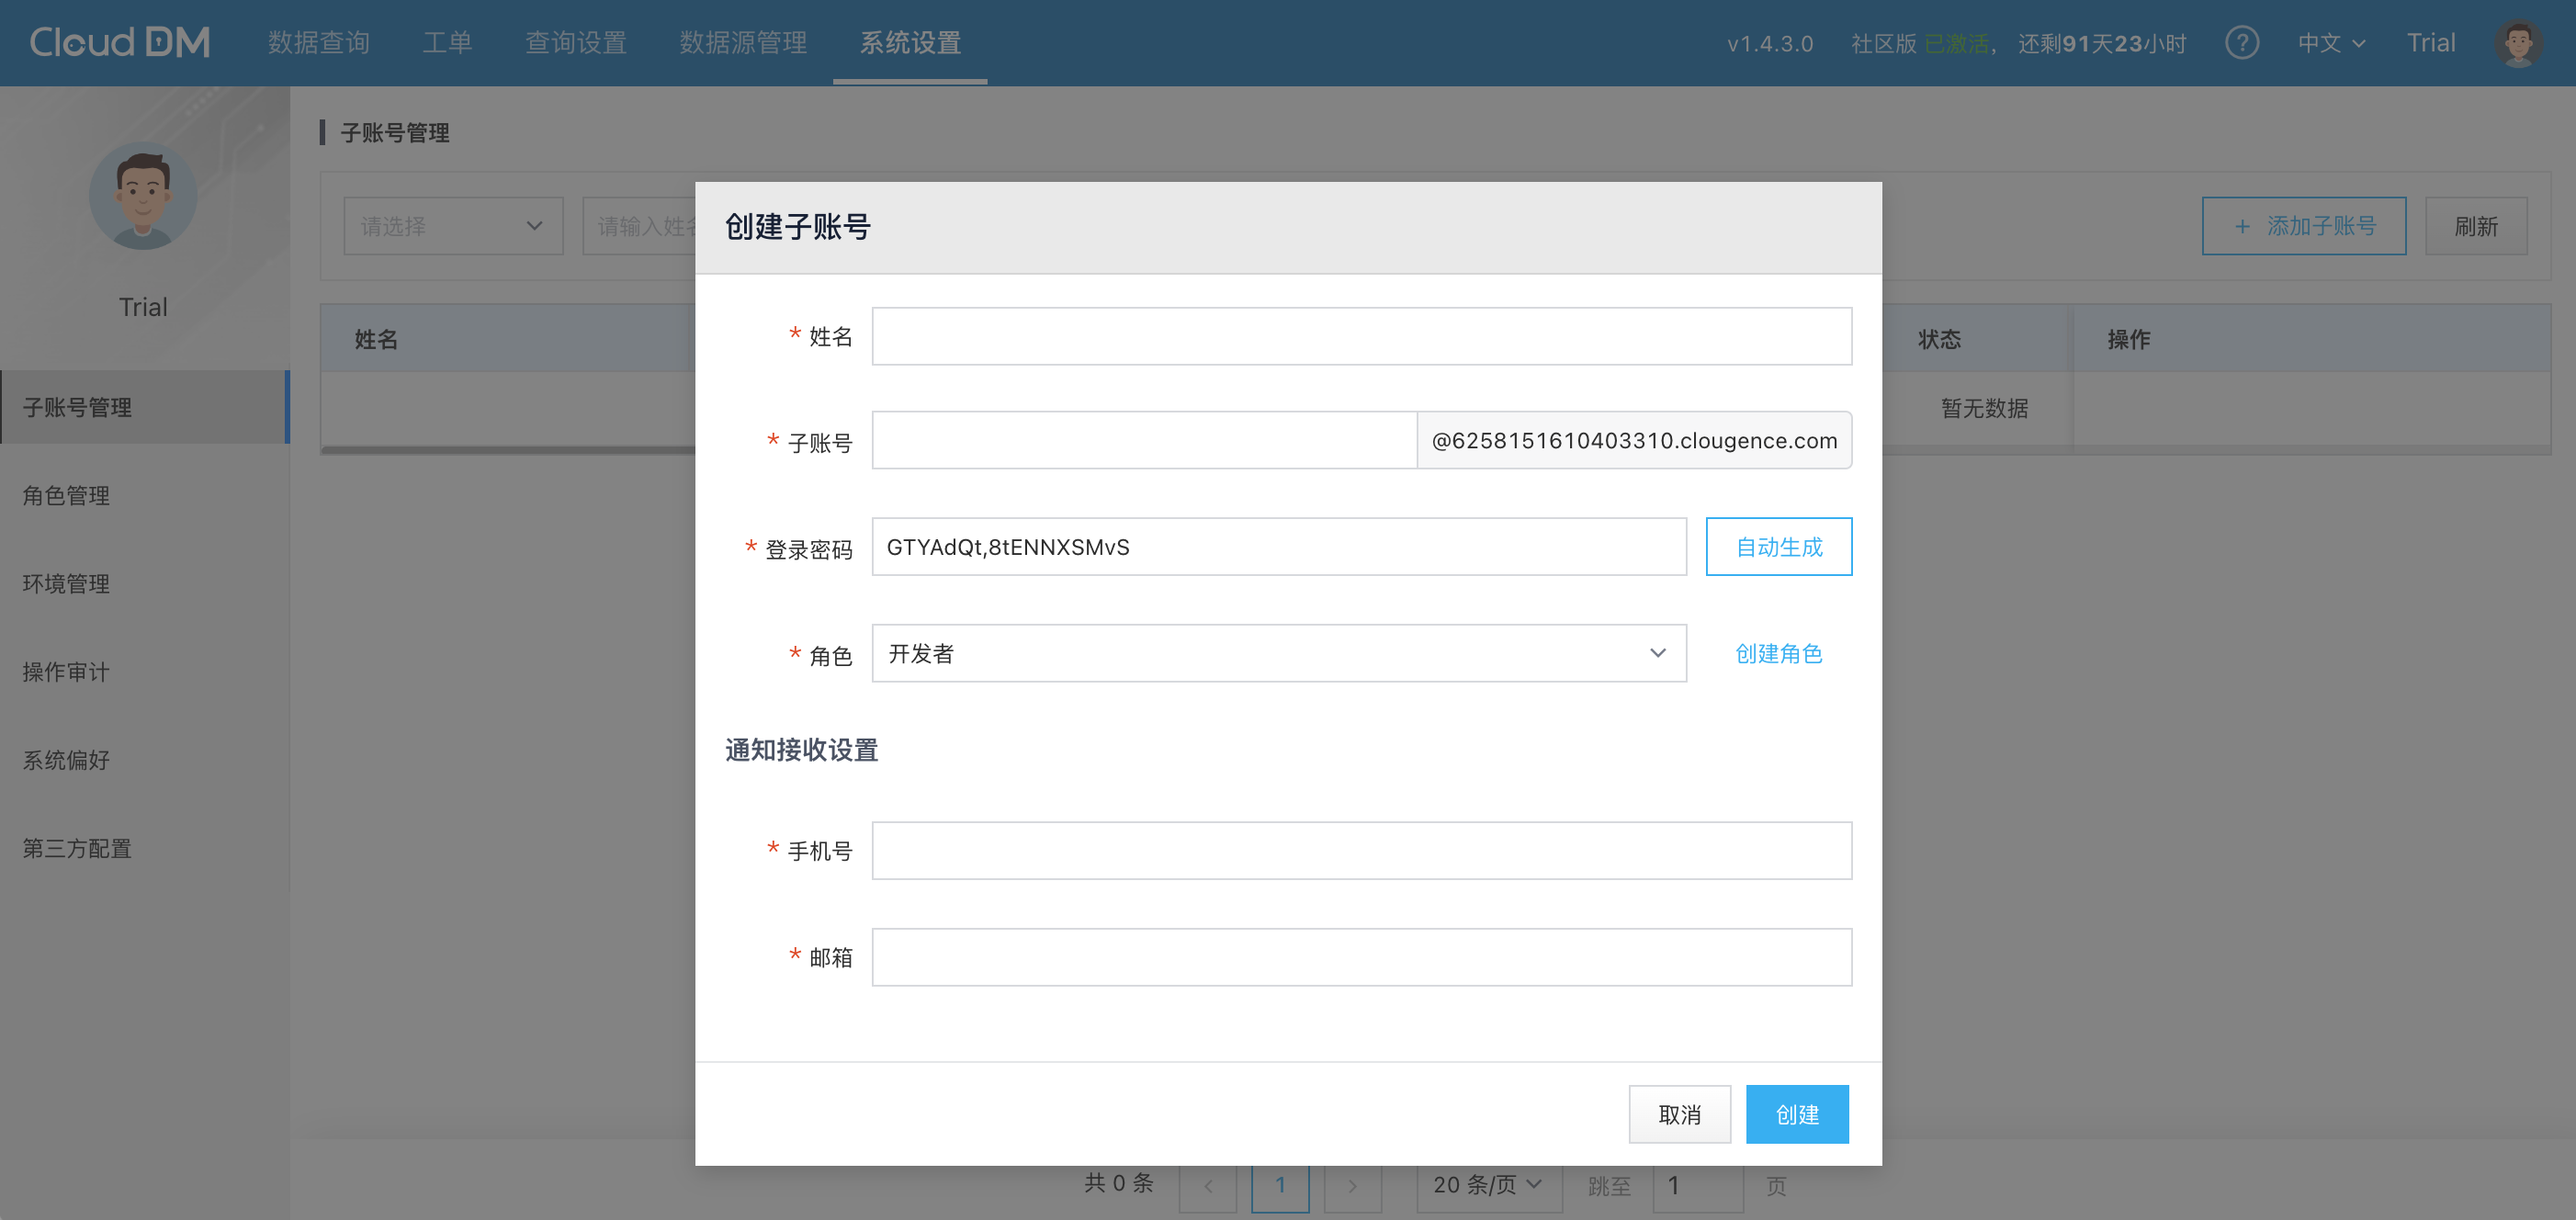Viewport: 2576px width, 1220px height.
Task: Select 角色管理 in sidebar
Action: 67,495
